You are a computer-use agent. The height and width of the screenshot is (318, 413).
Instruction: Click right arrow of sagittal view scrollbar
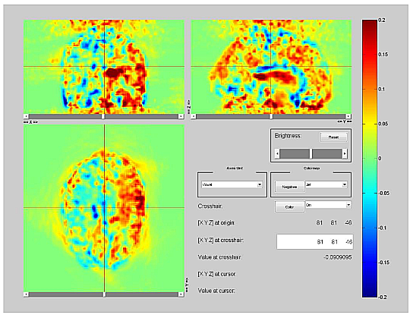(348, 116)
